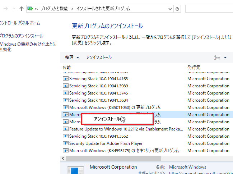Click the アンインストール toolbar button
The height and width of the screenshot is (174, 233).
(99, 58)
